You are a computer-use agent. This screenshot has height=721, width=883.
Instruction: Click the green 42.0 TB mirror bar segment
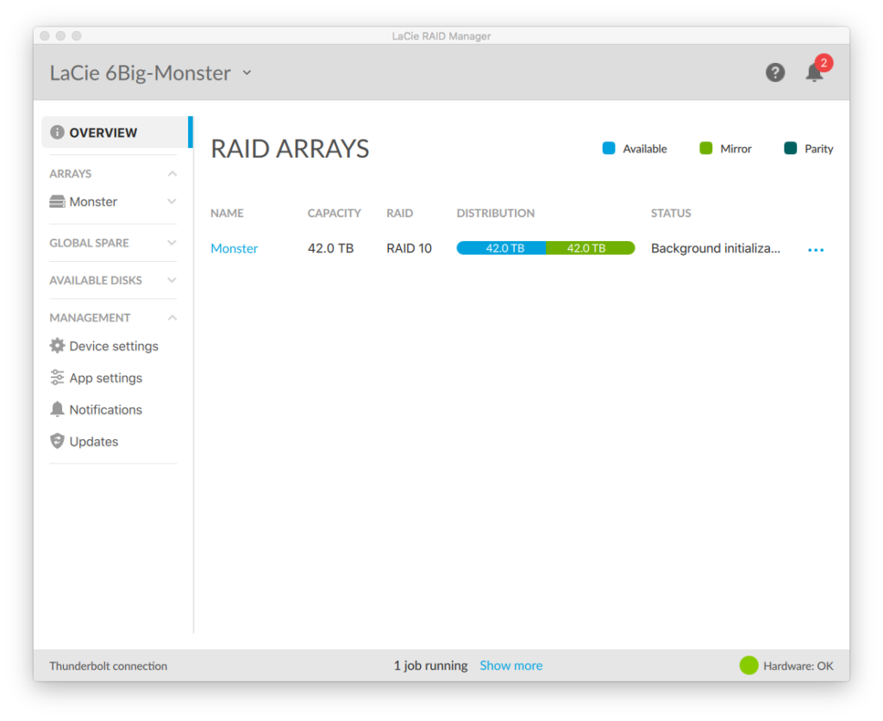point(590,248)
